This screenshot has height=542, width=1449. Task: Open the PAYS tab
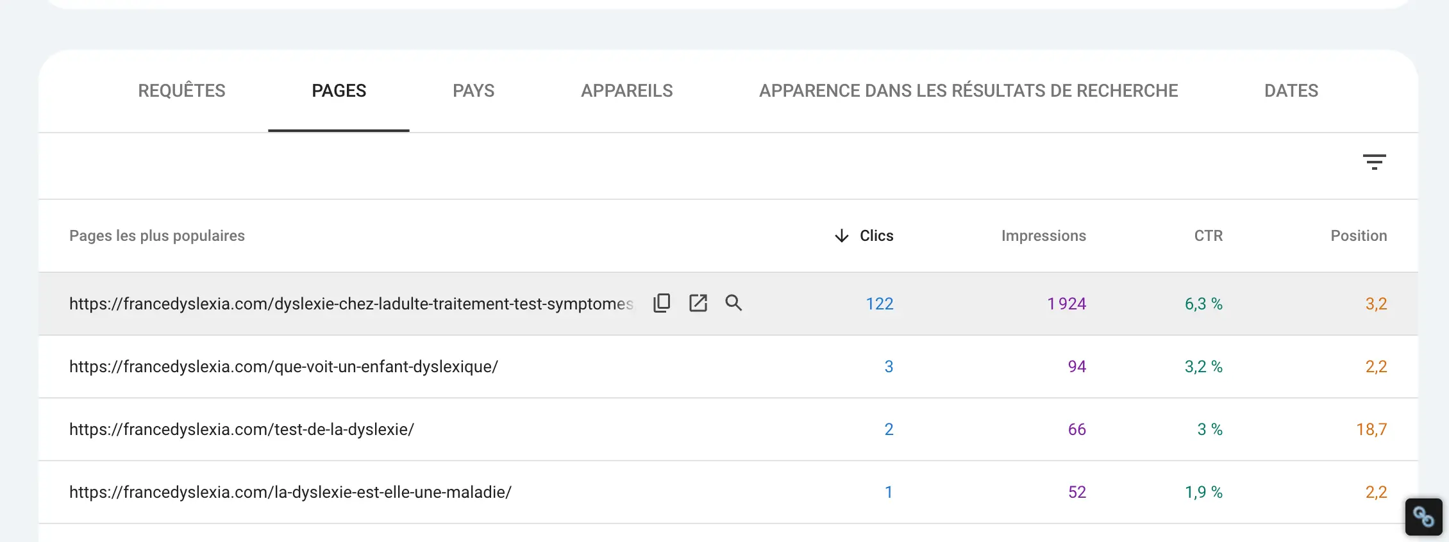tap(473, 91)
